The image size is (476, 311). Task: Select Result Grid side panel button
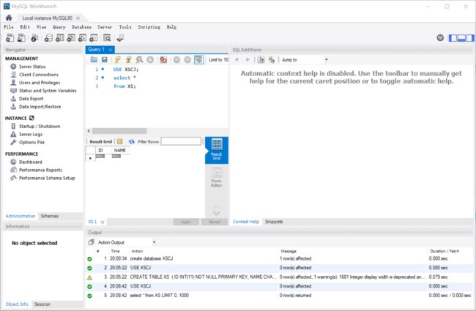point(217,150)
